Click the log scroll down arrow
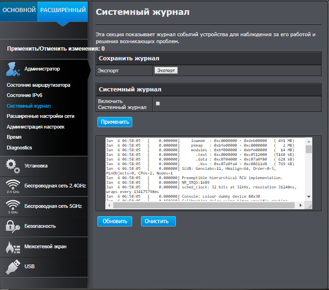Screen dimensions: 329x290 click(309, 197)
